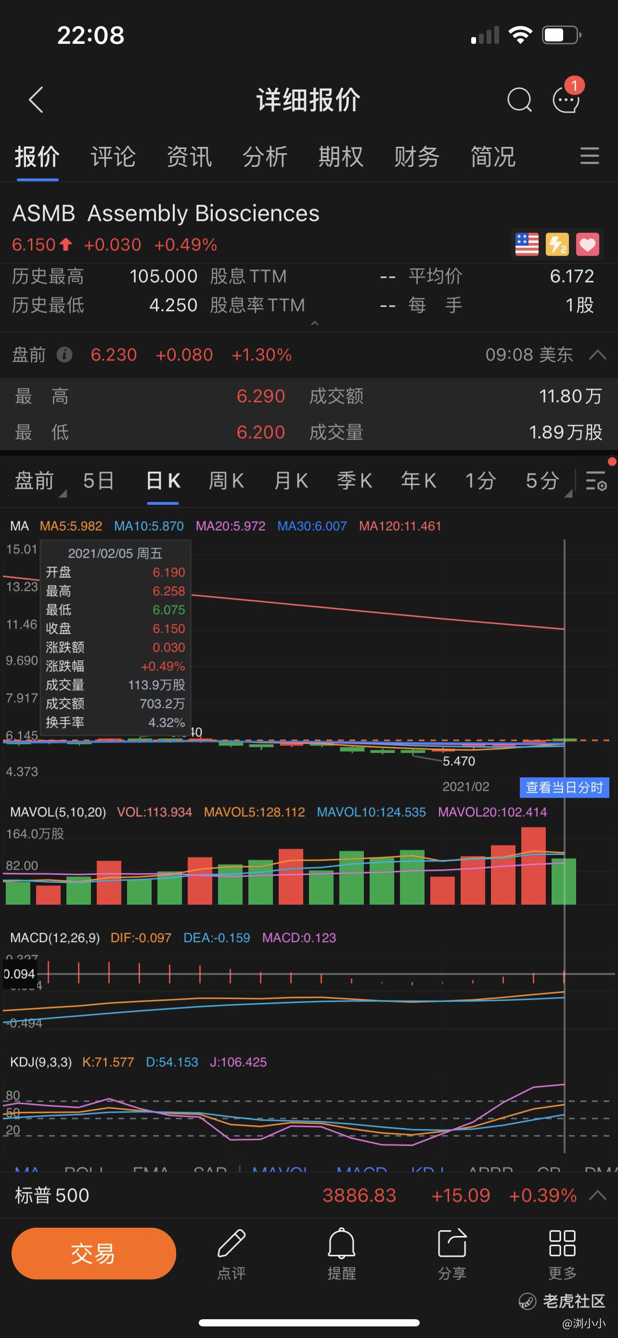Tap the 3886.83 S&P index value

coord(360,1195)
